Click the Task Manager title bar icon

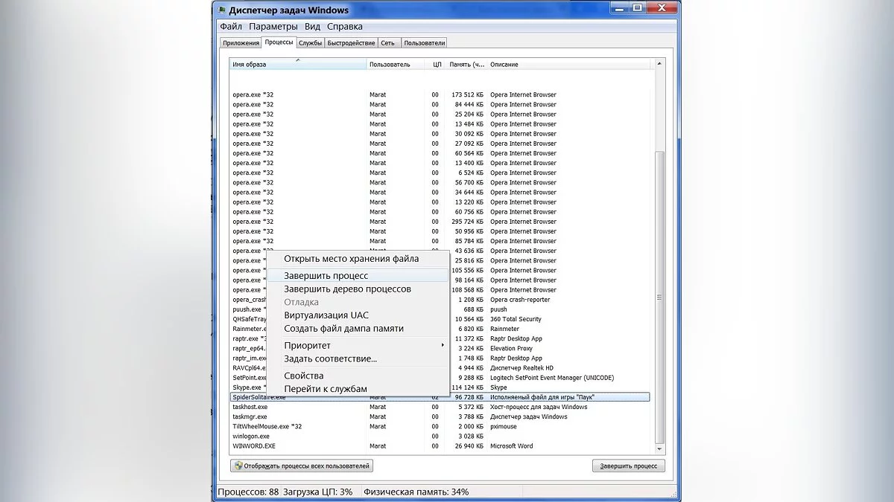click(222, 10)
